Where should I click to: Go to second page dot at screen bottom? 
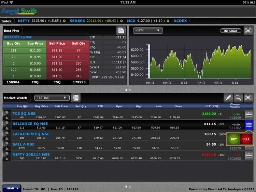(130, 187)
